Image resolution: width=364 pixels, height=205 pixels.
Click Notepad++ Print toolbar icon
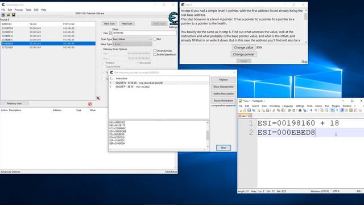pyautogui.click(x=268, y=110)
